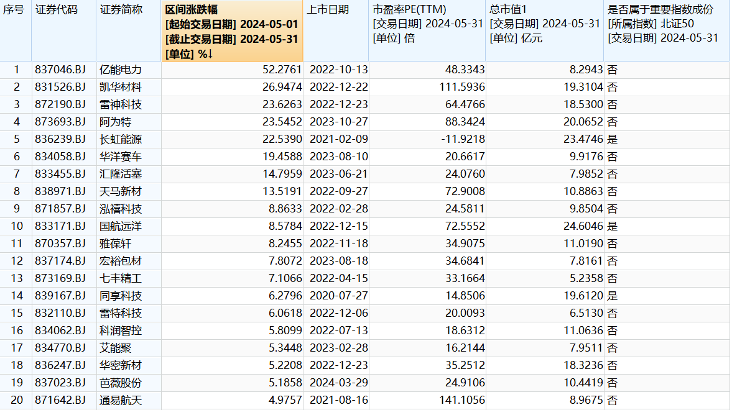Select the stock name 艾能聚
The width and height of the screenshot is (732, 410).
[115, 348]
